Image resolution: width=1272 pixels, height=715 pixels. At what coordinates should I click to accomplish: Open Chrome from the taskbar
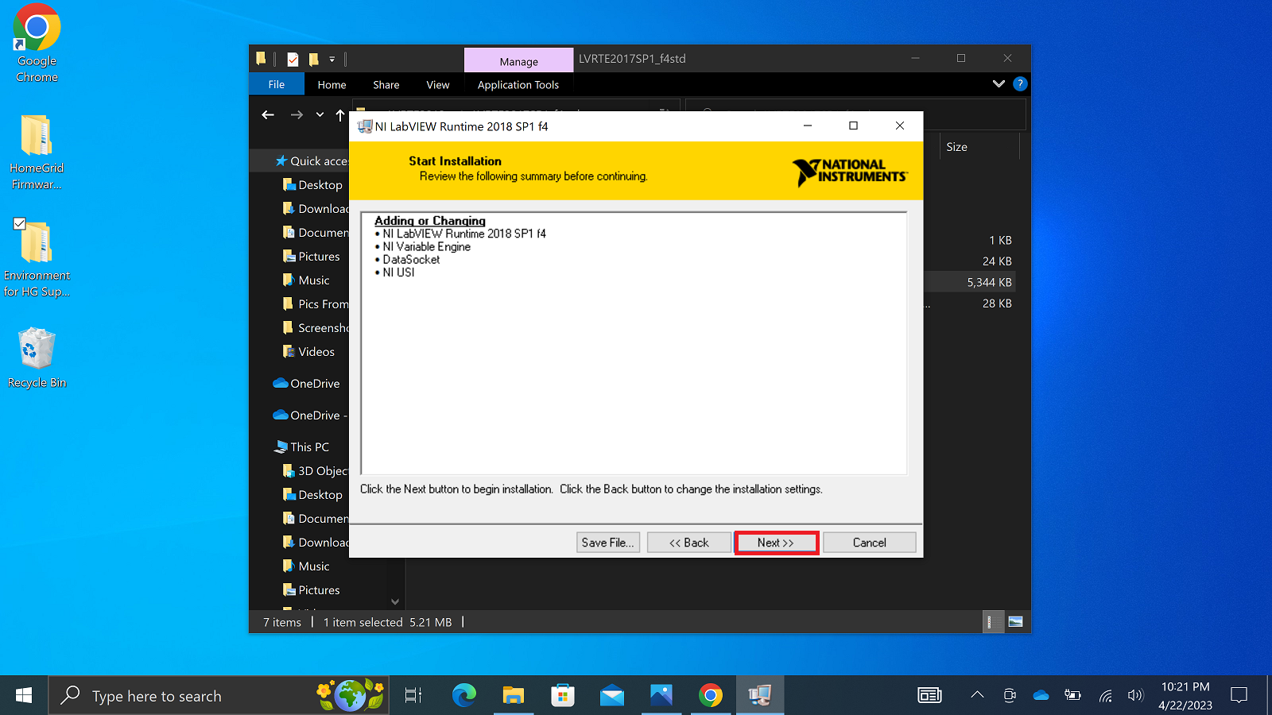[x=711, y=695]
